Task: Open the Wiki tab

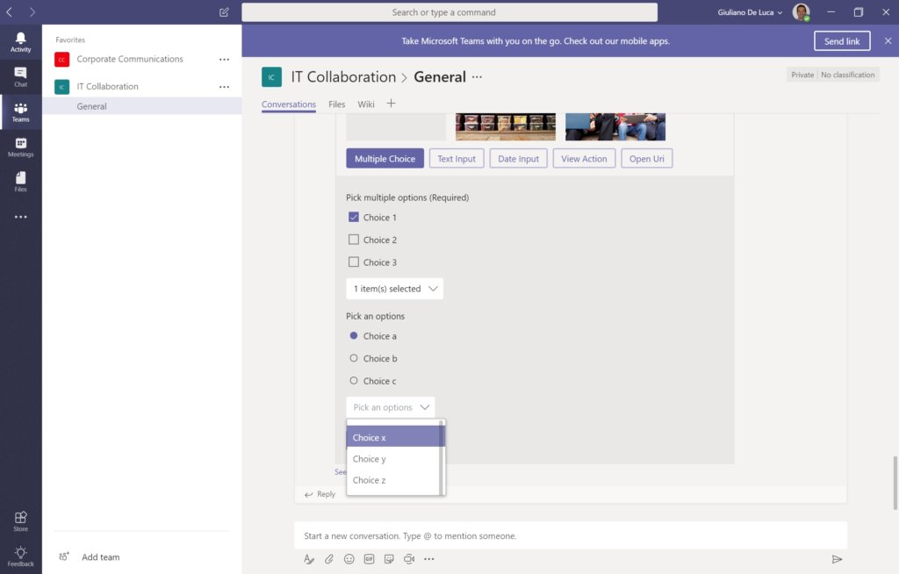Action: 366,104
